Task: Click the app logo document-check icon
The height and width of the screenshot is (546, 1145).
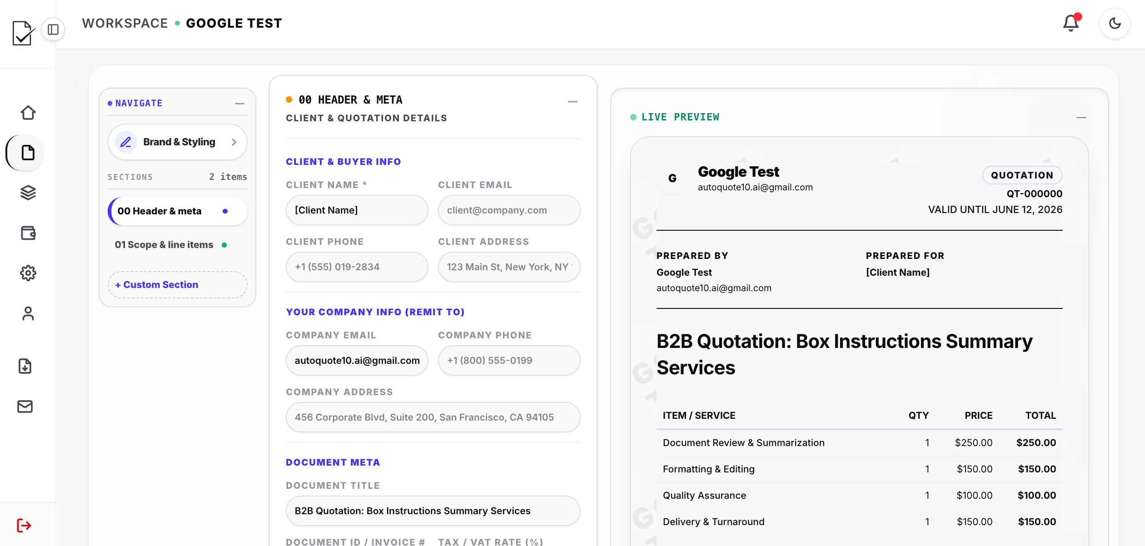Action: point(23,33)
